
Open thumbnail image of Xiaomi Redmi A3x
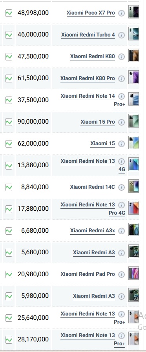[x=134, y=230]
